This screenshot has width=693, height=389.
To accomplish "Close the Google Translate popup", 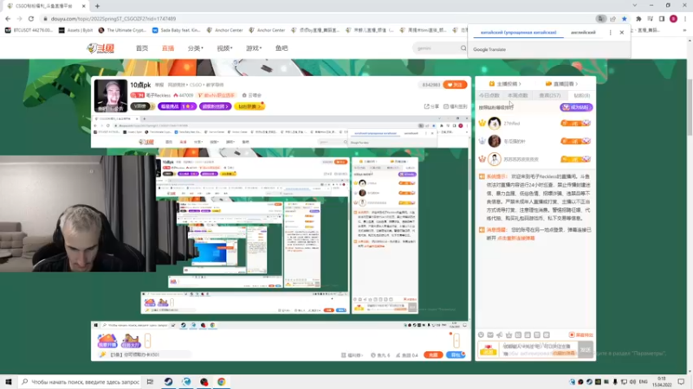I will [621, 33].
